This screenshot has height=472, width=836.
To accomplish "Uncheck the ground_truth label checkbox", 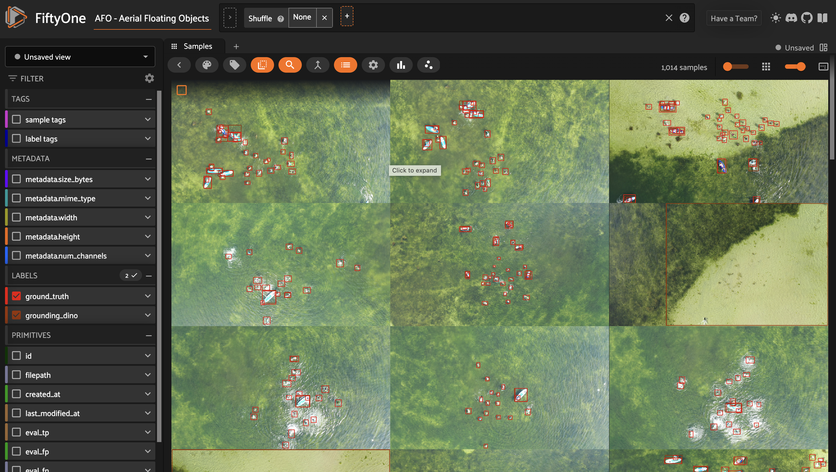I will point(16,296).
